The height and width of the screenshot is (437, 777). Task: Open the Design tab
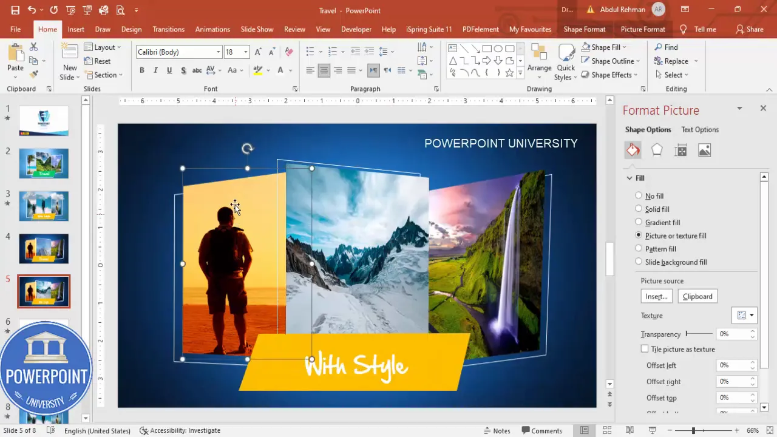click(x=131, y=29)
